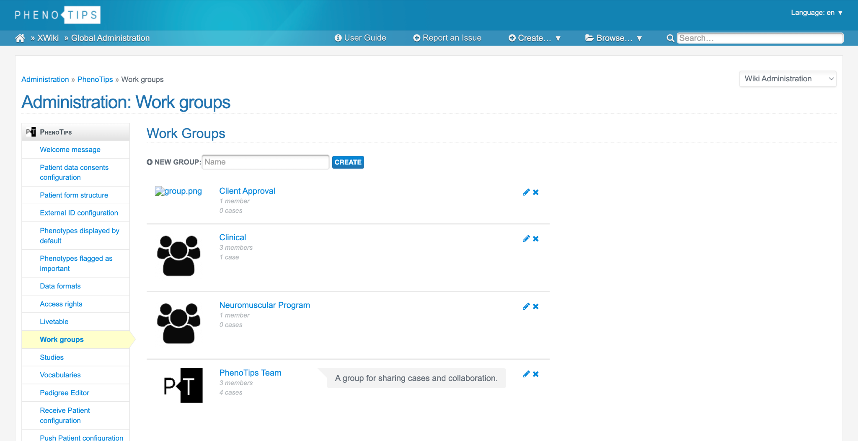The width and height of the screenshot is (858, 441).
Task: Delete the Clinical group
Action: pyautogui.click(x=536, y=239)
